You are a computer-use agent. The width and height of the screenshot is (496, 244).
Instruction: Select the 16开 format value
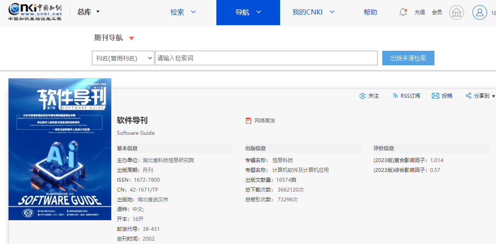(x=138, y=219)
